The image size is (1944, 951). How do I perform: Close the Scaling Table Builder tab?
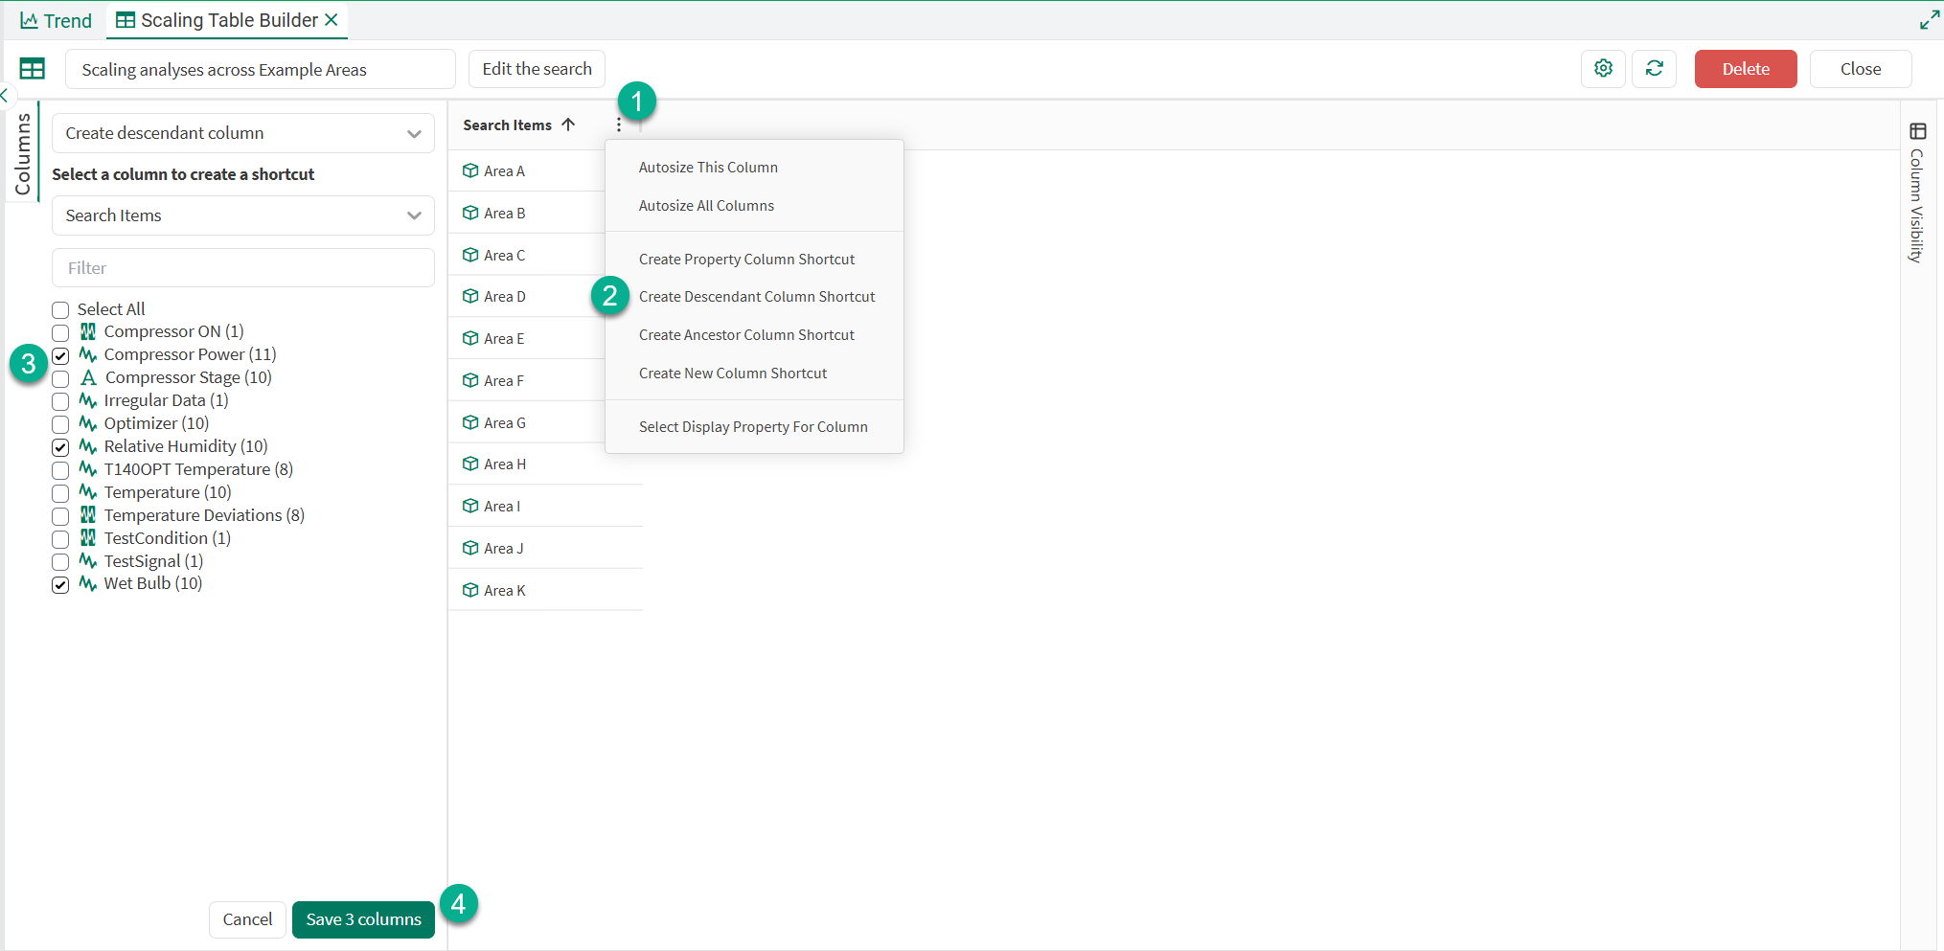point(332,20)
